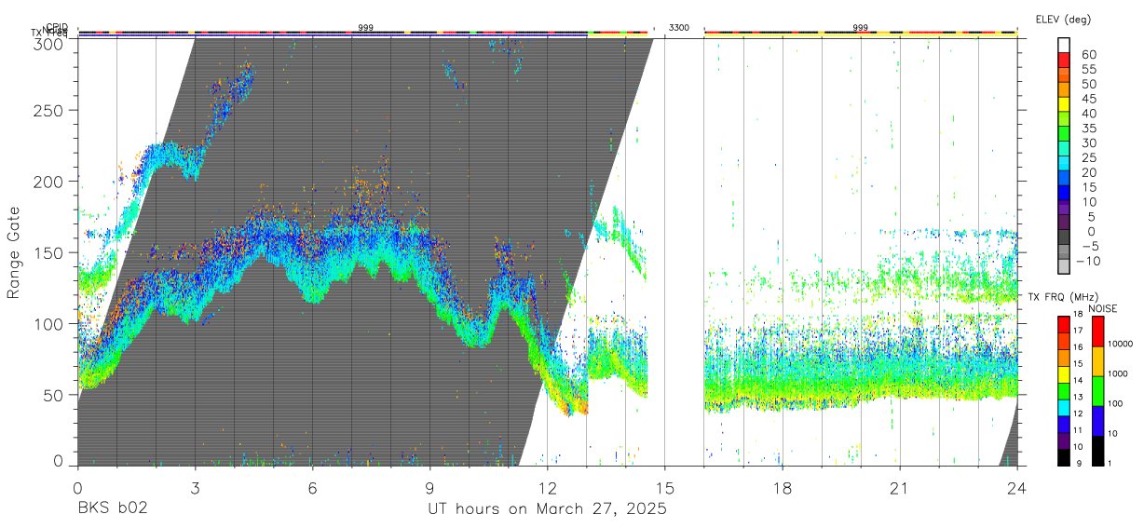Click the 'ELEV (deg)' colorbar title
The width and height of the screenshot is (1144, 528).
(1063, 19)
